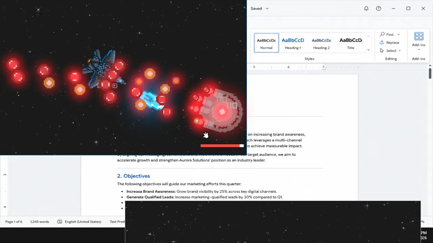
Task: Apply the Heading 1 style
Action: [x=293, y=43]
